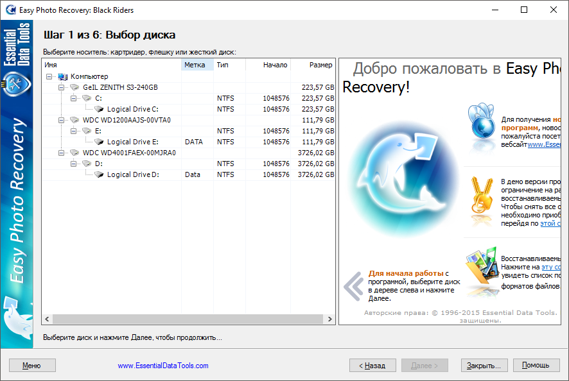Click the GeIL ZENITH S3-240GB disk icon
569x381 pixels.
74,87
